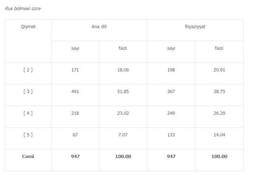
Task: Click the 'Cəmi' total row label
Action: 28,157
